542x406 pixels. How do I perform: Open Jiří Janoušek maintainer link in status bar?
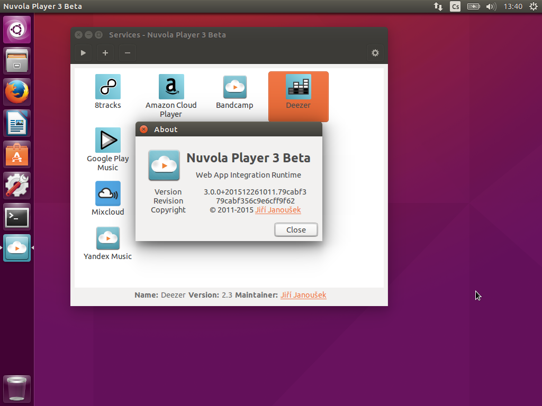[303, 295]
